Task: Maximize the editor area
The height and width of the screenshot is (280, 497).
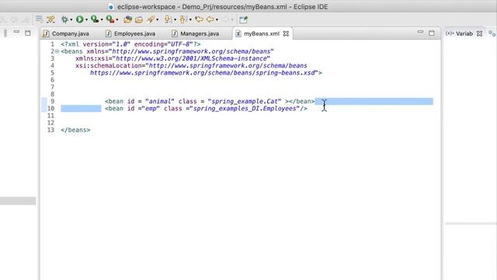Action: coord(432,33)
